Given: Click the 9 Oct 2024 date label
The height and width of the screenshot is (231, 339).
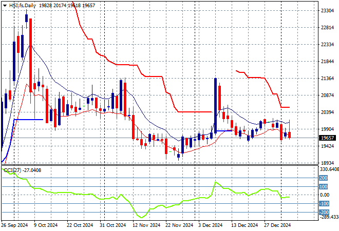Looking at the screenshot, I should point(45,225).
